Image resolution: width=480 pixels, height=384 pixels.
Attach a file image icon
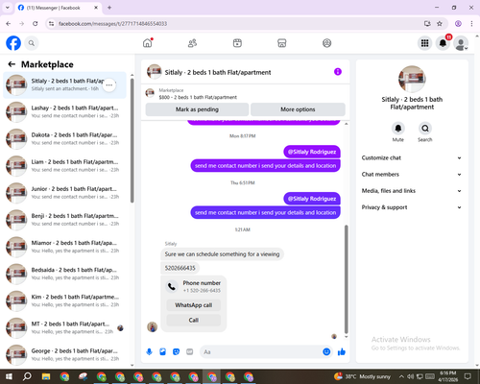click(x=162, y=351)
